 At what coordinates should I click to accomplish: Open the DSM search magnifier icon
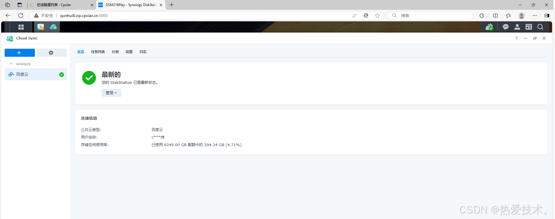click(540, 27)
